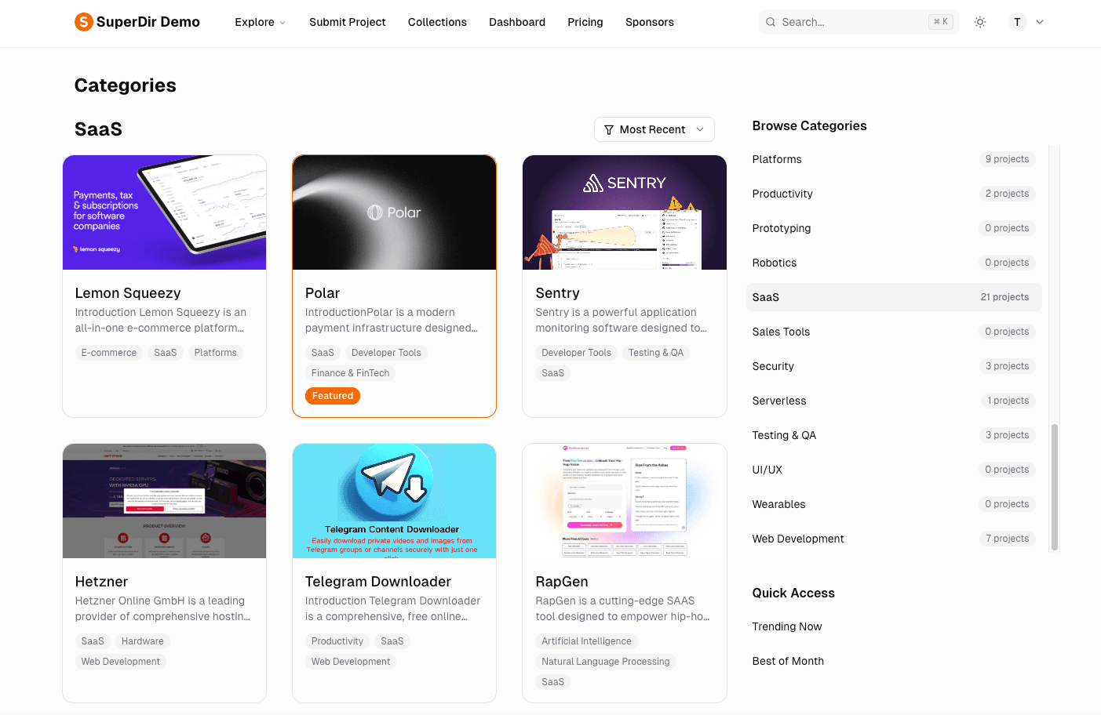The image size is (1101, 715).
Task: Click the Featured badge on Polar
Action: click(333, 396)
